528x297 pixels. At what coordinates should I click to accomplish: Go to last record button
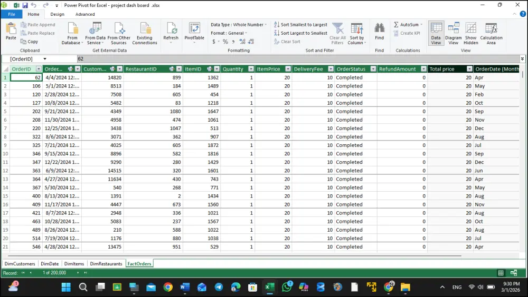click(86, 273)
